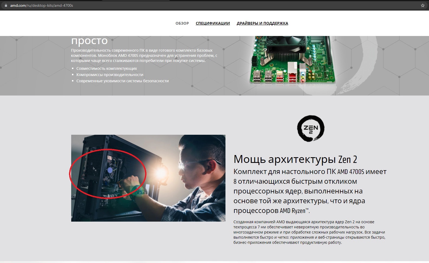Click the technician repairing PC photo

pos(148,178)
